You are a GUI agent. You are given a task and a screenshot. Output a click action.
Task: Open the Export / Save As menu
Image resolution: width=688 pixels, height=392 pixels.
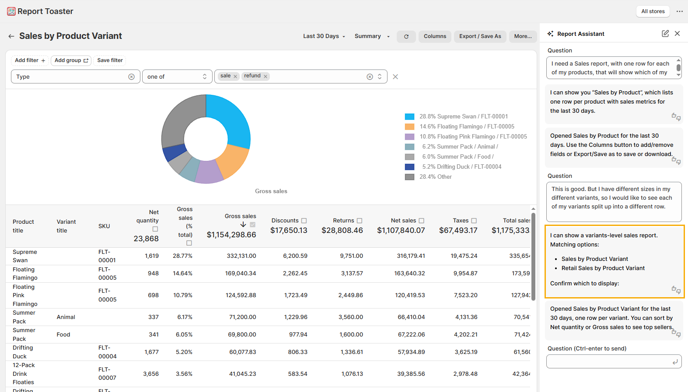tap(480, 36)
